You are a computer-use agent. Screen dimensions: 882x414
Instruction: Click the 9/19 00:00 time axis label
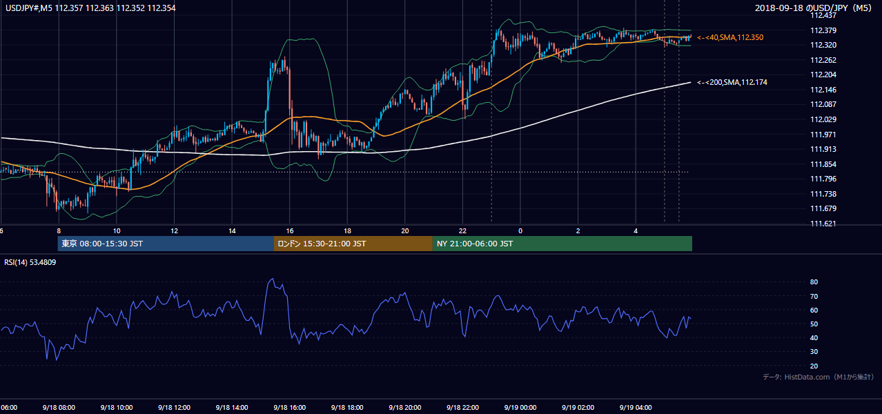tap(520, 407)
